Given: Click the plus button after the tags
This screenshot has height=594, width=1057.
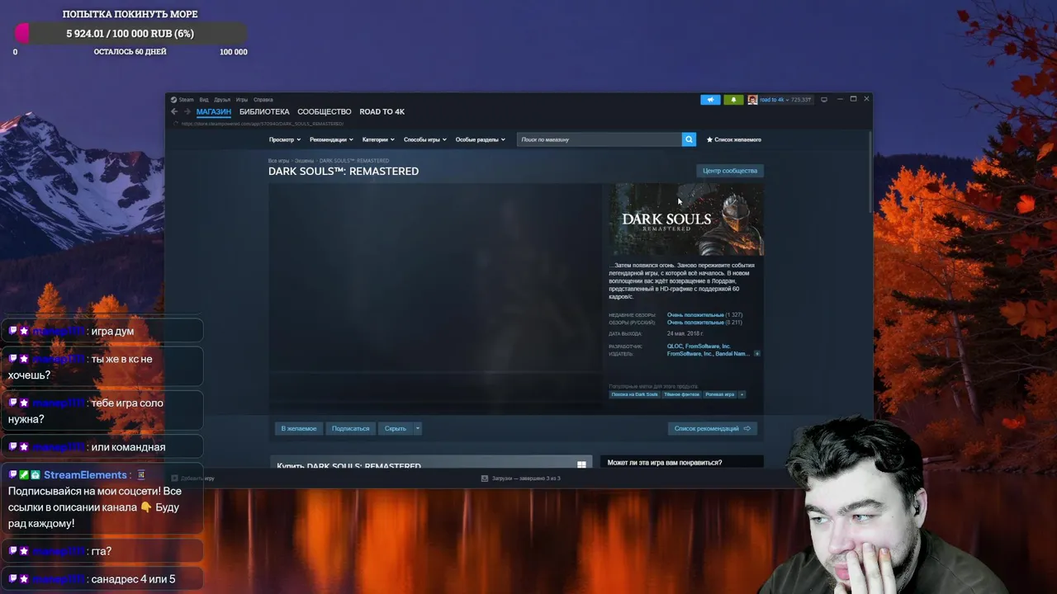Looking at the screenshot, I should [742, 394].
